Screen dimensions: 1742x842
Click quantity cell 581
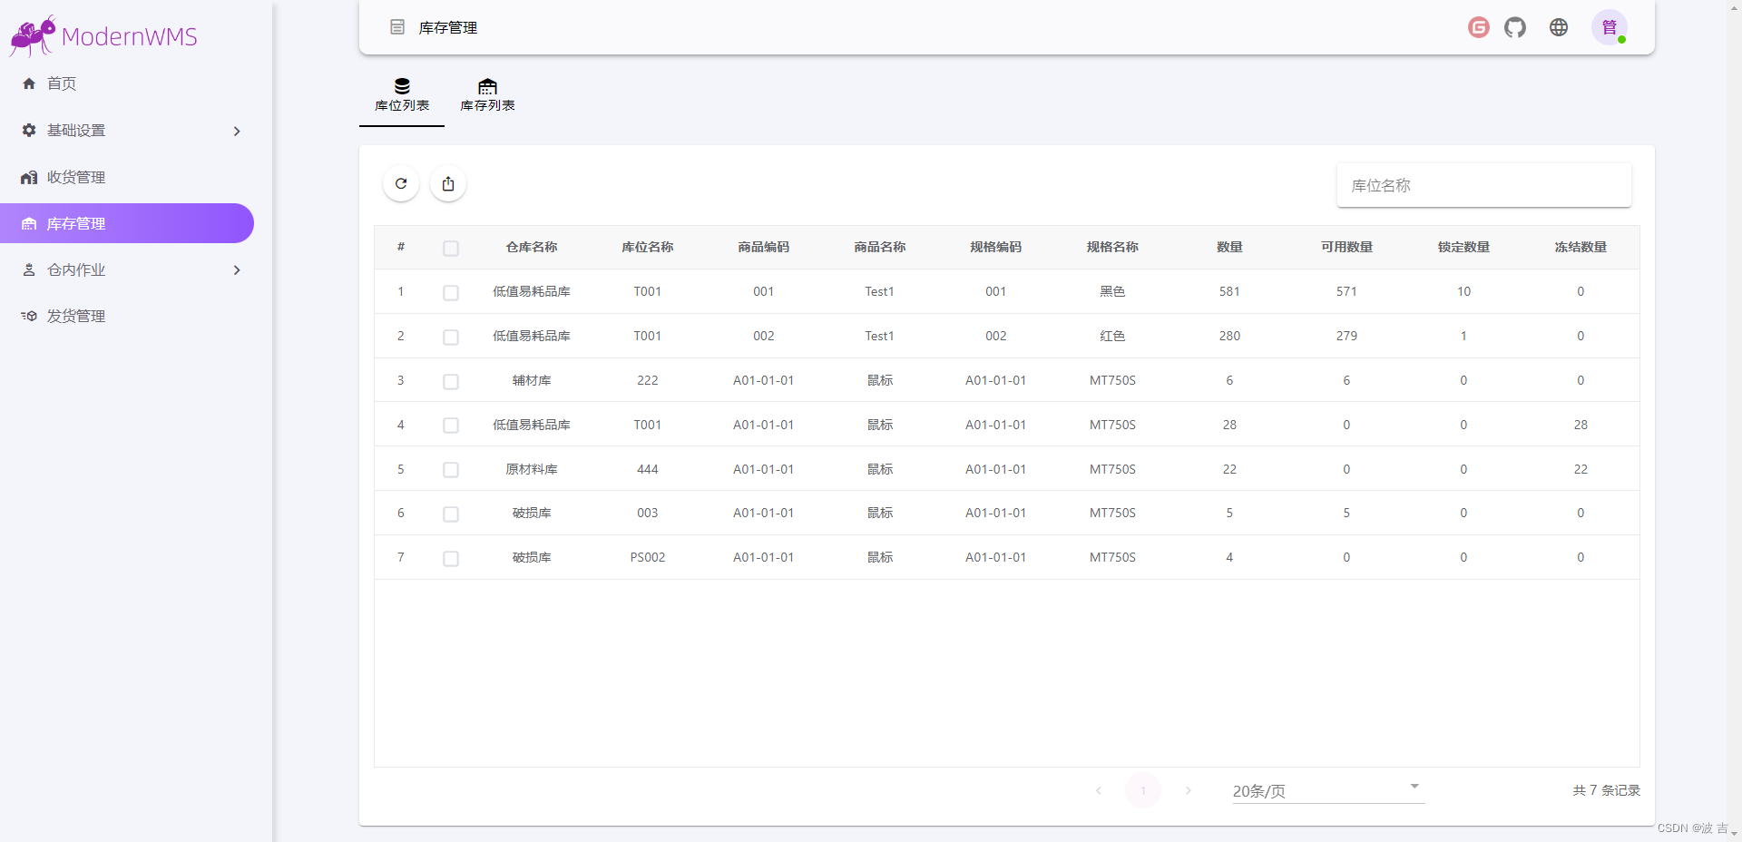click(1229, 291)
